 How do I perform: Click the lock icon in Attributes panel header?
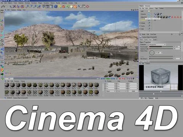tap(180, 34)
